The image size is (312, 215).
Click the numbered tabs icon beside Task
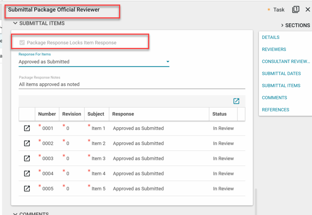[296, 9]
